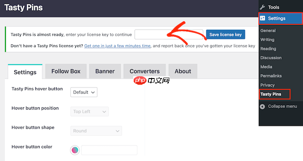
Task: Expand the Hover button position dropdown
Action: pos(90,112)
